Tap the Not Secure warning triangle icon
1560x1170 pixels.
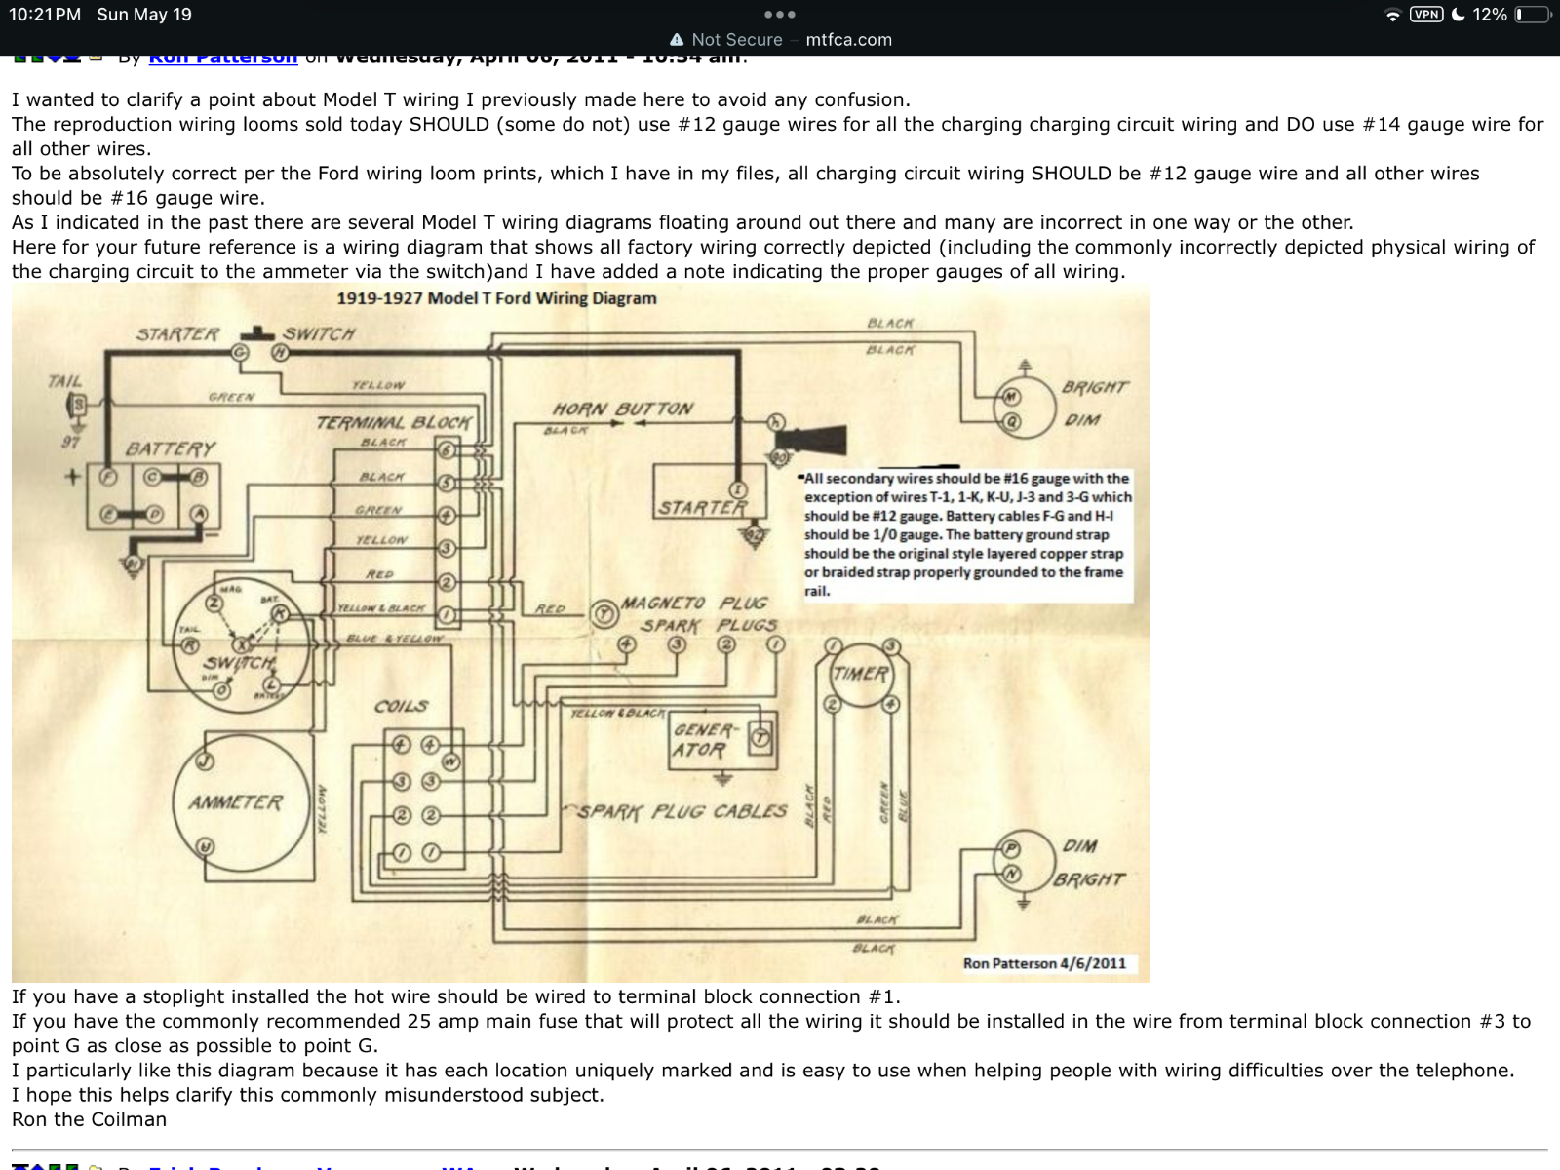(677, 40)
